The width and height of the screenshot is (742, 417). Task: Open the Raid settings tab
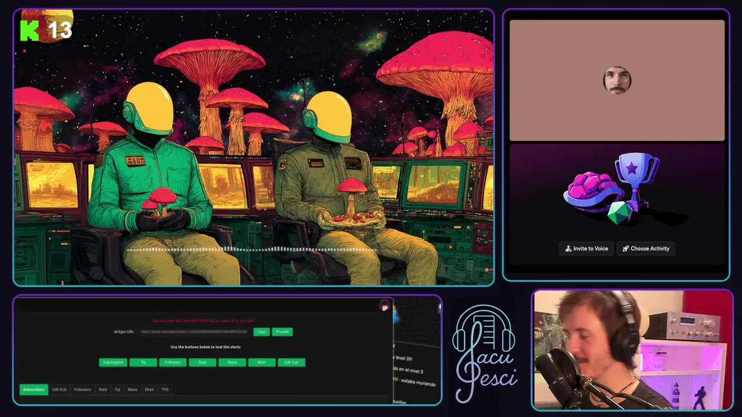tap(103, 389)
